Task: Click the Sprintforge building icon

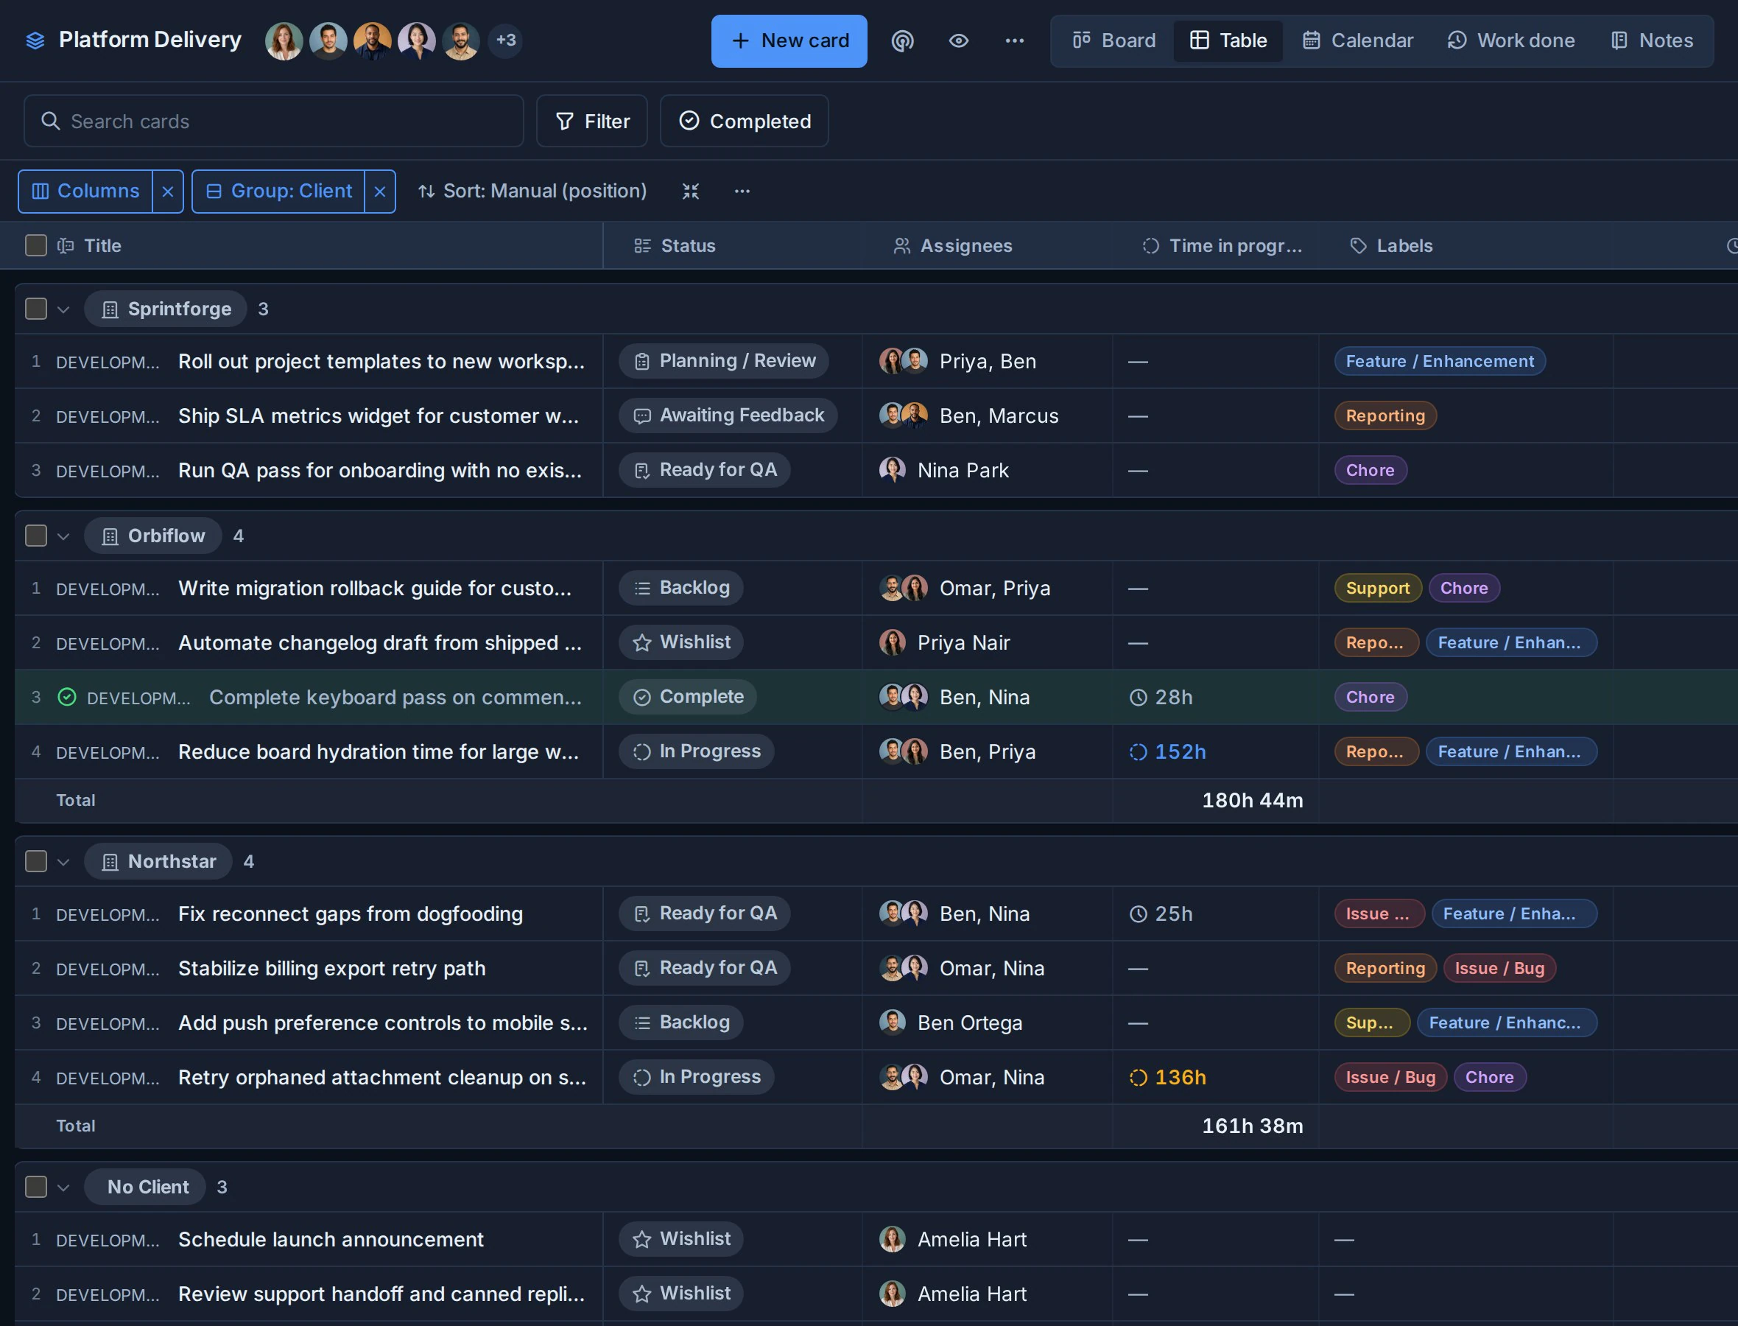Action: [110, 309]
